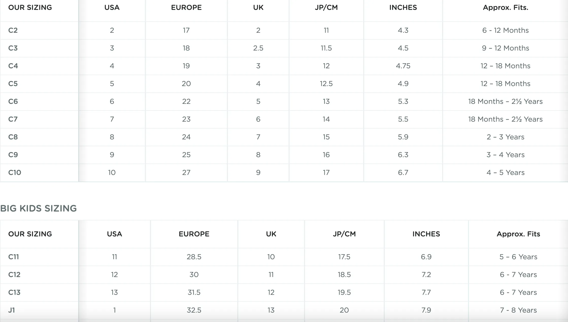Click the 4.75 inches cell in C4 row
The width and height of the screenshot is (568, 322).
coord(403,66)
